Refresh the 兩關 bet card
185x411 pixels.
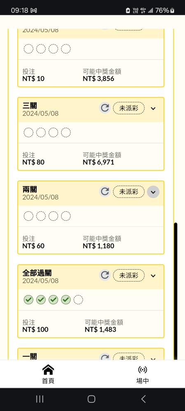105,192
